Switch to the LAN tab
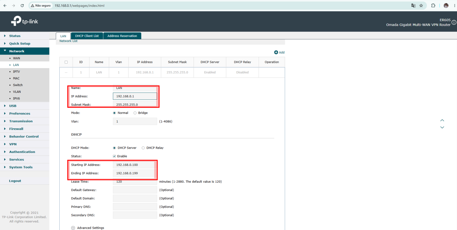This screenshot has height=230, width=457. click(63, 36)
